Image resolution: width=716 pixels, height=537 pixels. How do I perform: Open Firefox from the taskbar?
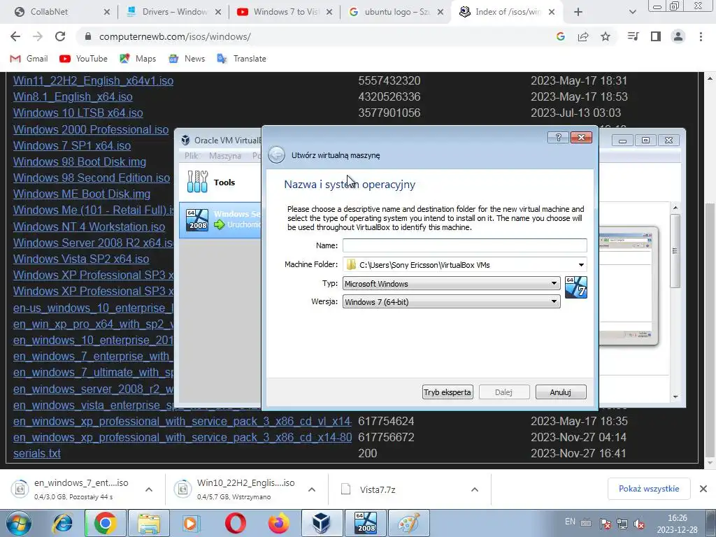point(278,523)
